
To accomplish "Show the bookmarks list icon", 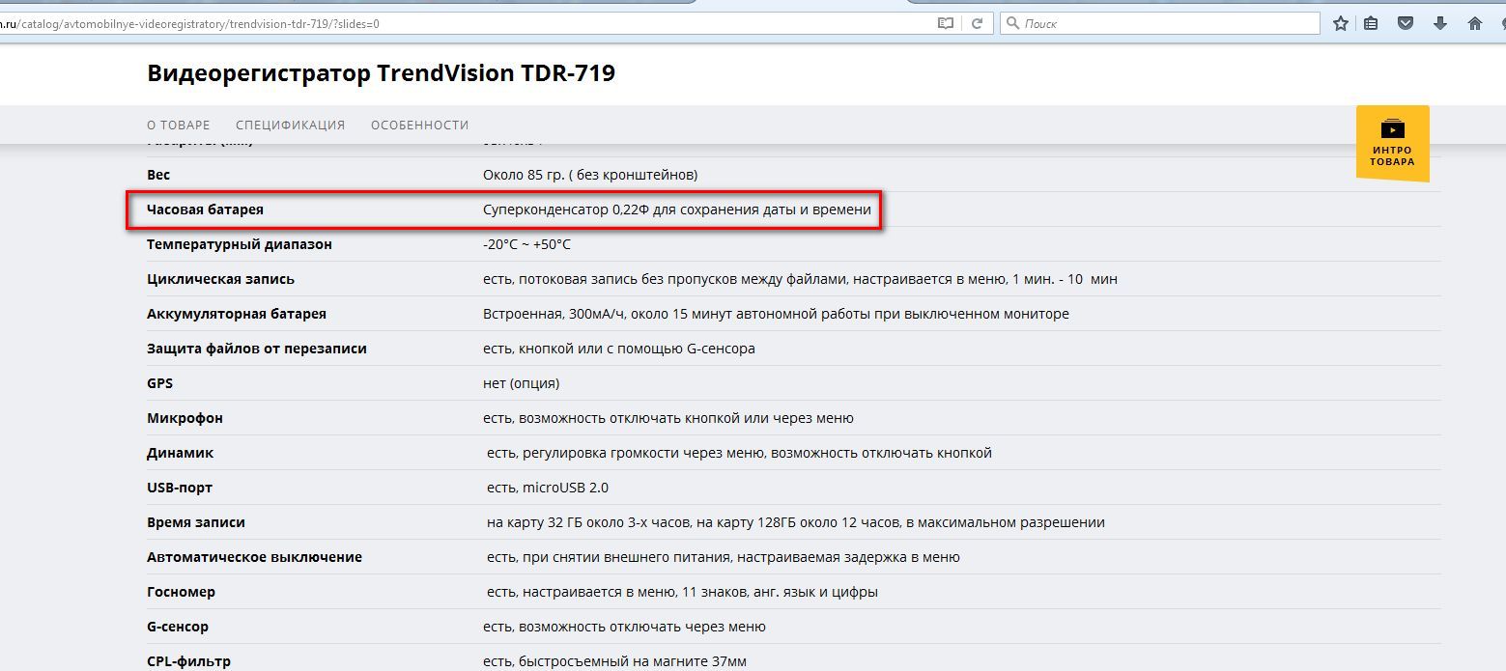I will coord(1371,23).
